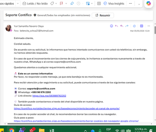
Task: Click sender name Yuri Samantha Navarro Olaya
Action: pyautogui.click(x=29, y=26)
